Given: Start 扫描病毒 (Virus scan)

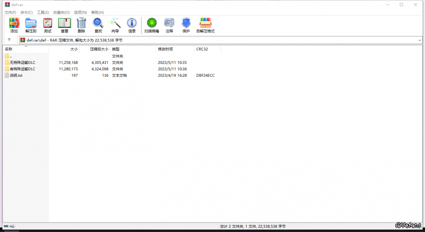Looking at the screenshot, I should tap(152, 23).
